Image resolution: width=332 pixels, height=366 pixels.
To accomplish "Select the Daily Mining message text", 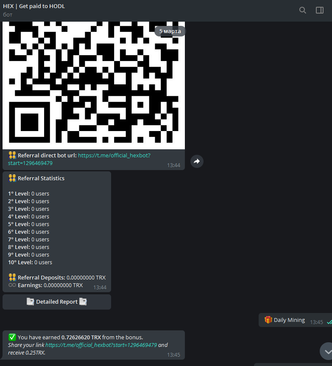I will click(x=289, y=320).
